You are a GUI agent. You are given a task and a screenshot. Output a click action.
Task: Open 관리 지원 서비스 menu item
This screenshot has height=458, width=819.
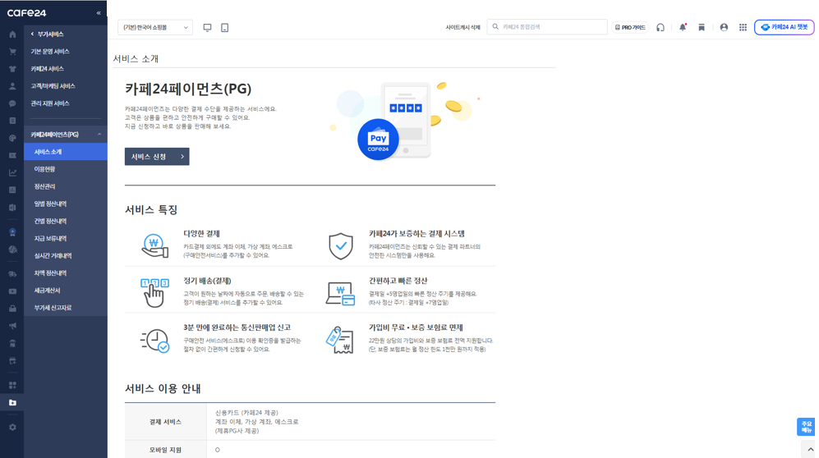tap(50, 103)
